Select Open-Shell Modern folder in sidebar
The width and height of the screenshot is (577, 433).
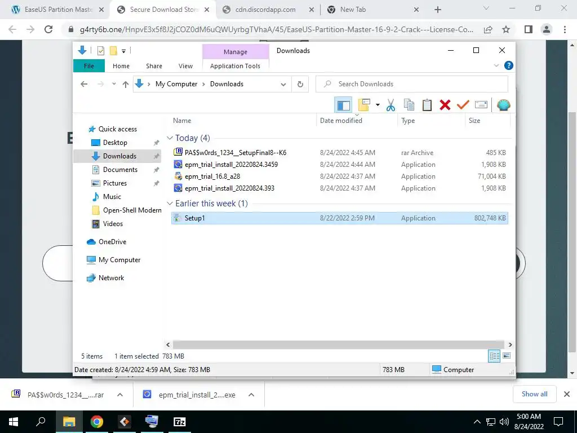pos(132,210)
